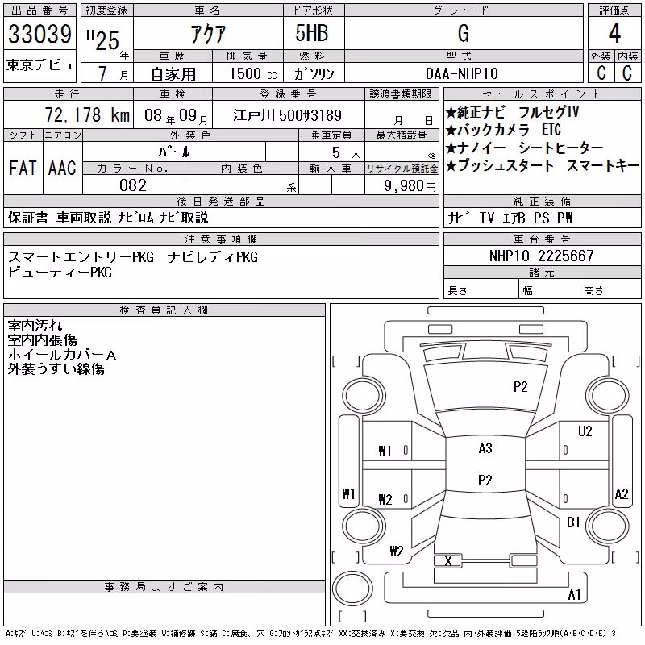Click the recycle deposit 9,980円 cell
The image size is (645, 645).
pyautogui.click(x=402, y=185)
